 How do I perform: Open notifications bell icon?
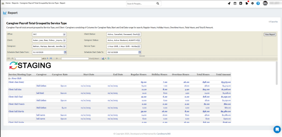coord(247,3)
